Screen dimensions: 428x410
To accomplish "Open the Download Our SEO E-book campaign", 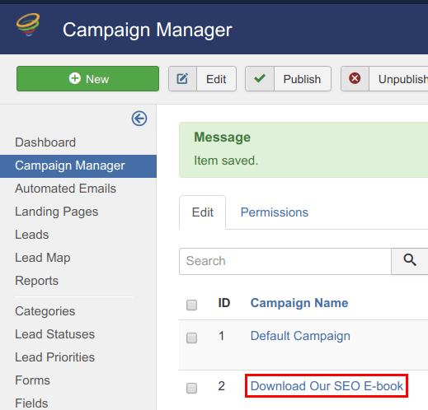I will click(327, 386).
